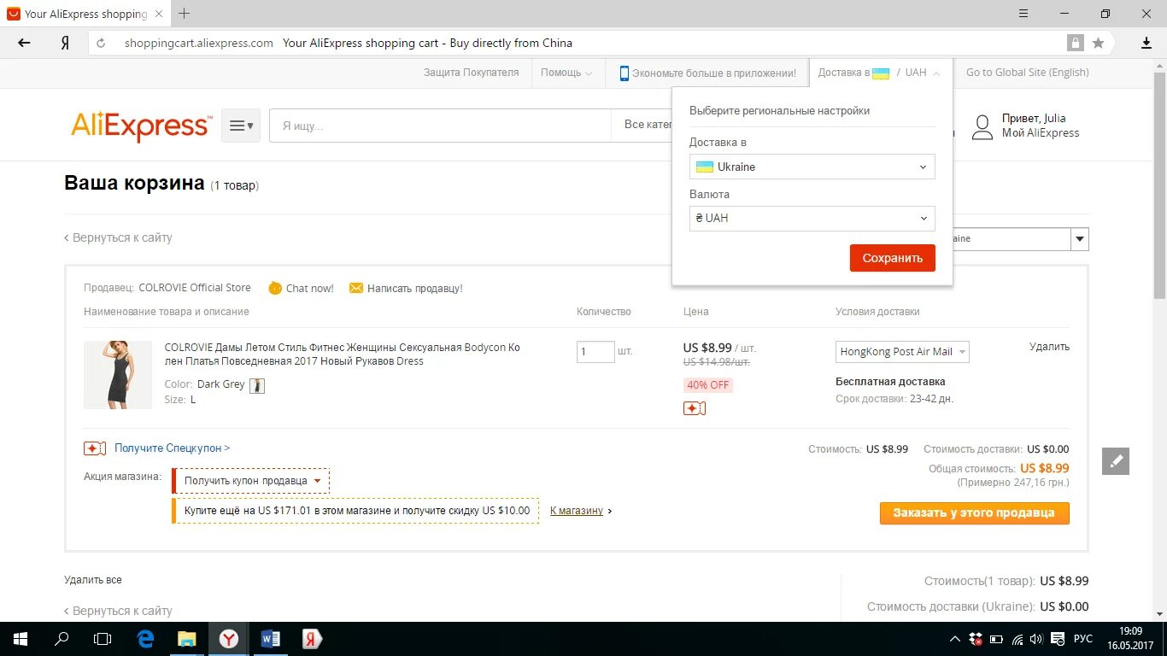Open Task View in the taskbar
This screenshot has height=656, width=1167.
103,638
